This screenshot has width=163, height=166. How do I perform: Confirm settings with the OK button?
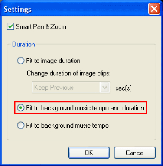pos(89,153)
